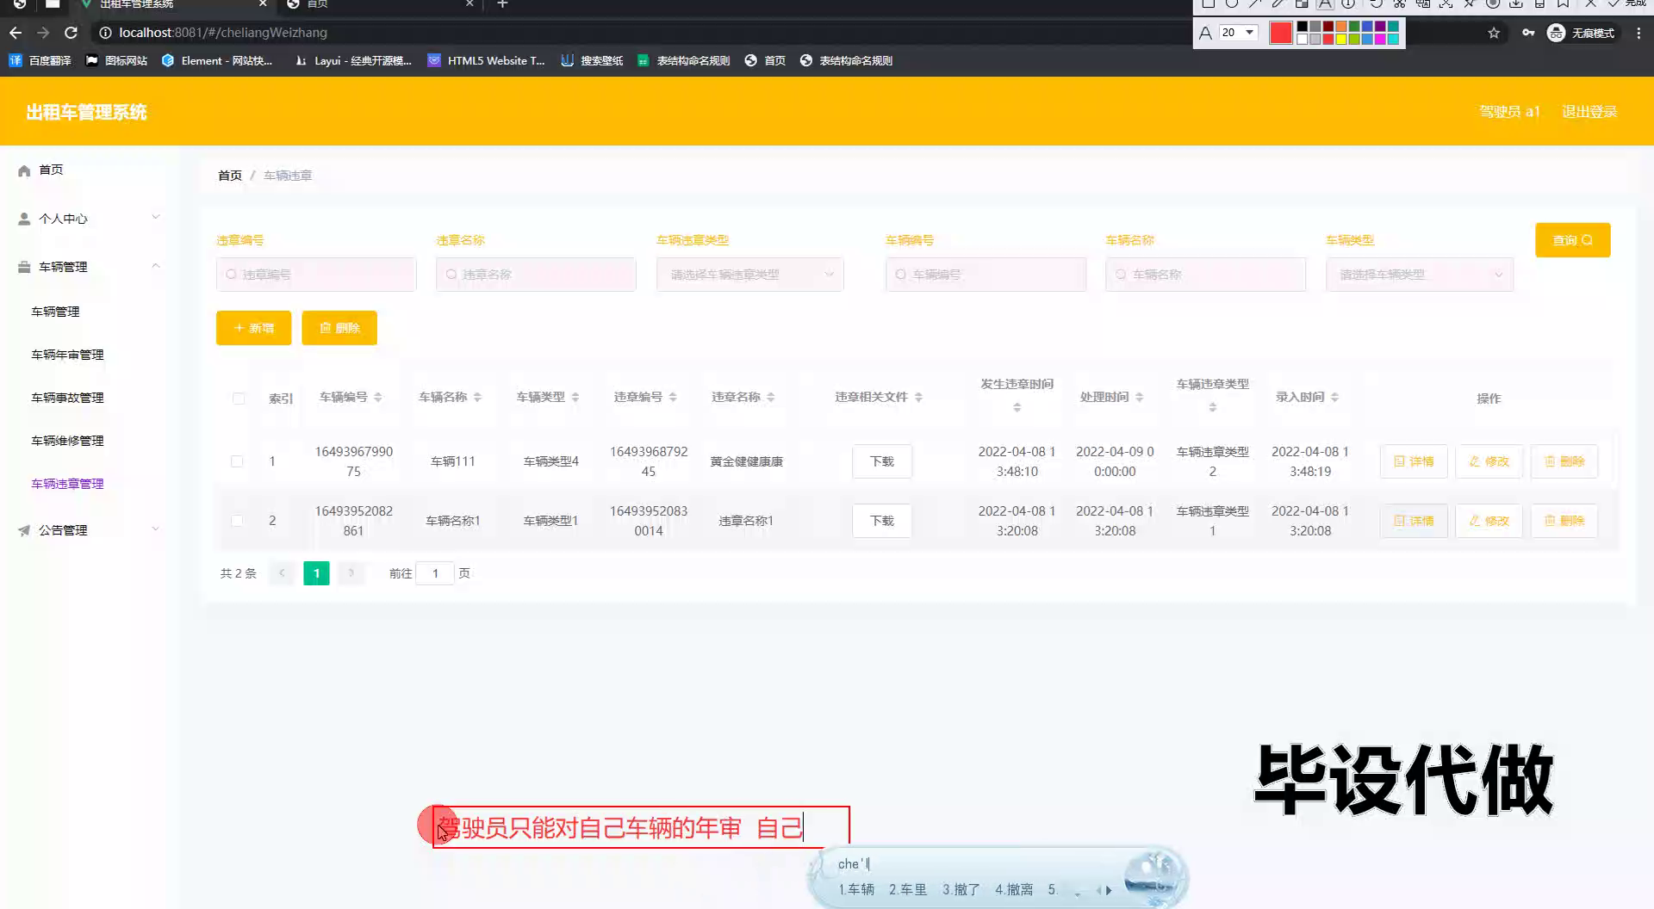Click the 违章编号 search input
Image resolution: width=1654 pixels, height=909 pixels.
point(316,275)
